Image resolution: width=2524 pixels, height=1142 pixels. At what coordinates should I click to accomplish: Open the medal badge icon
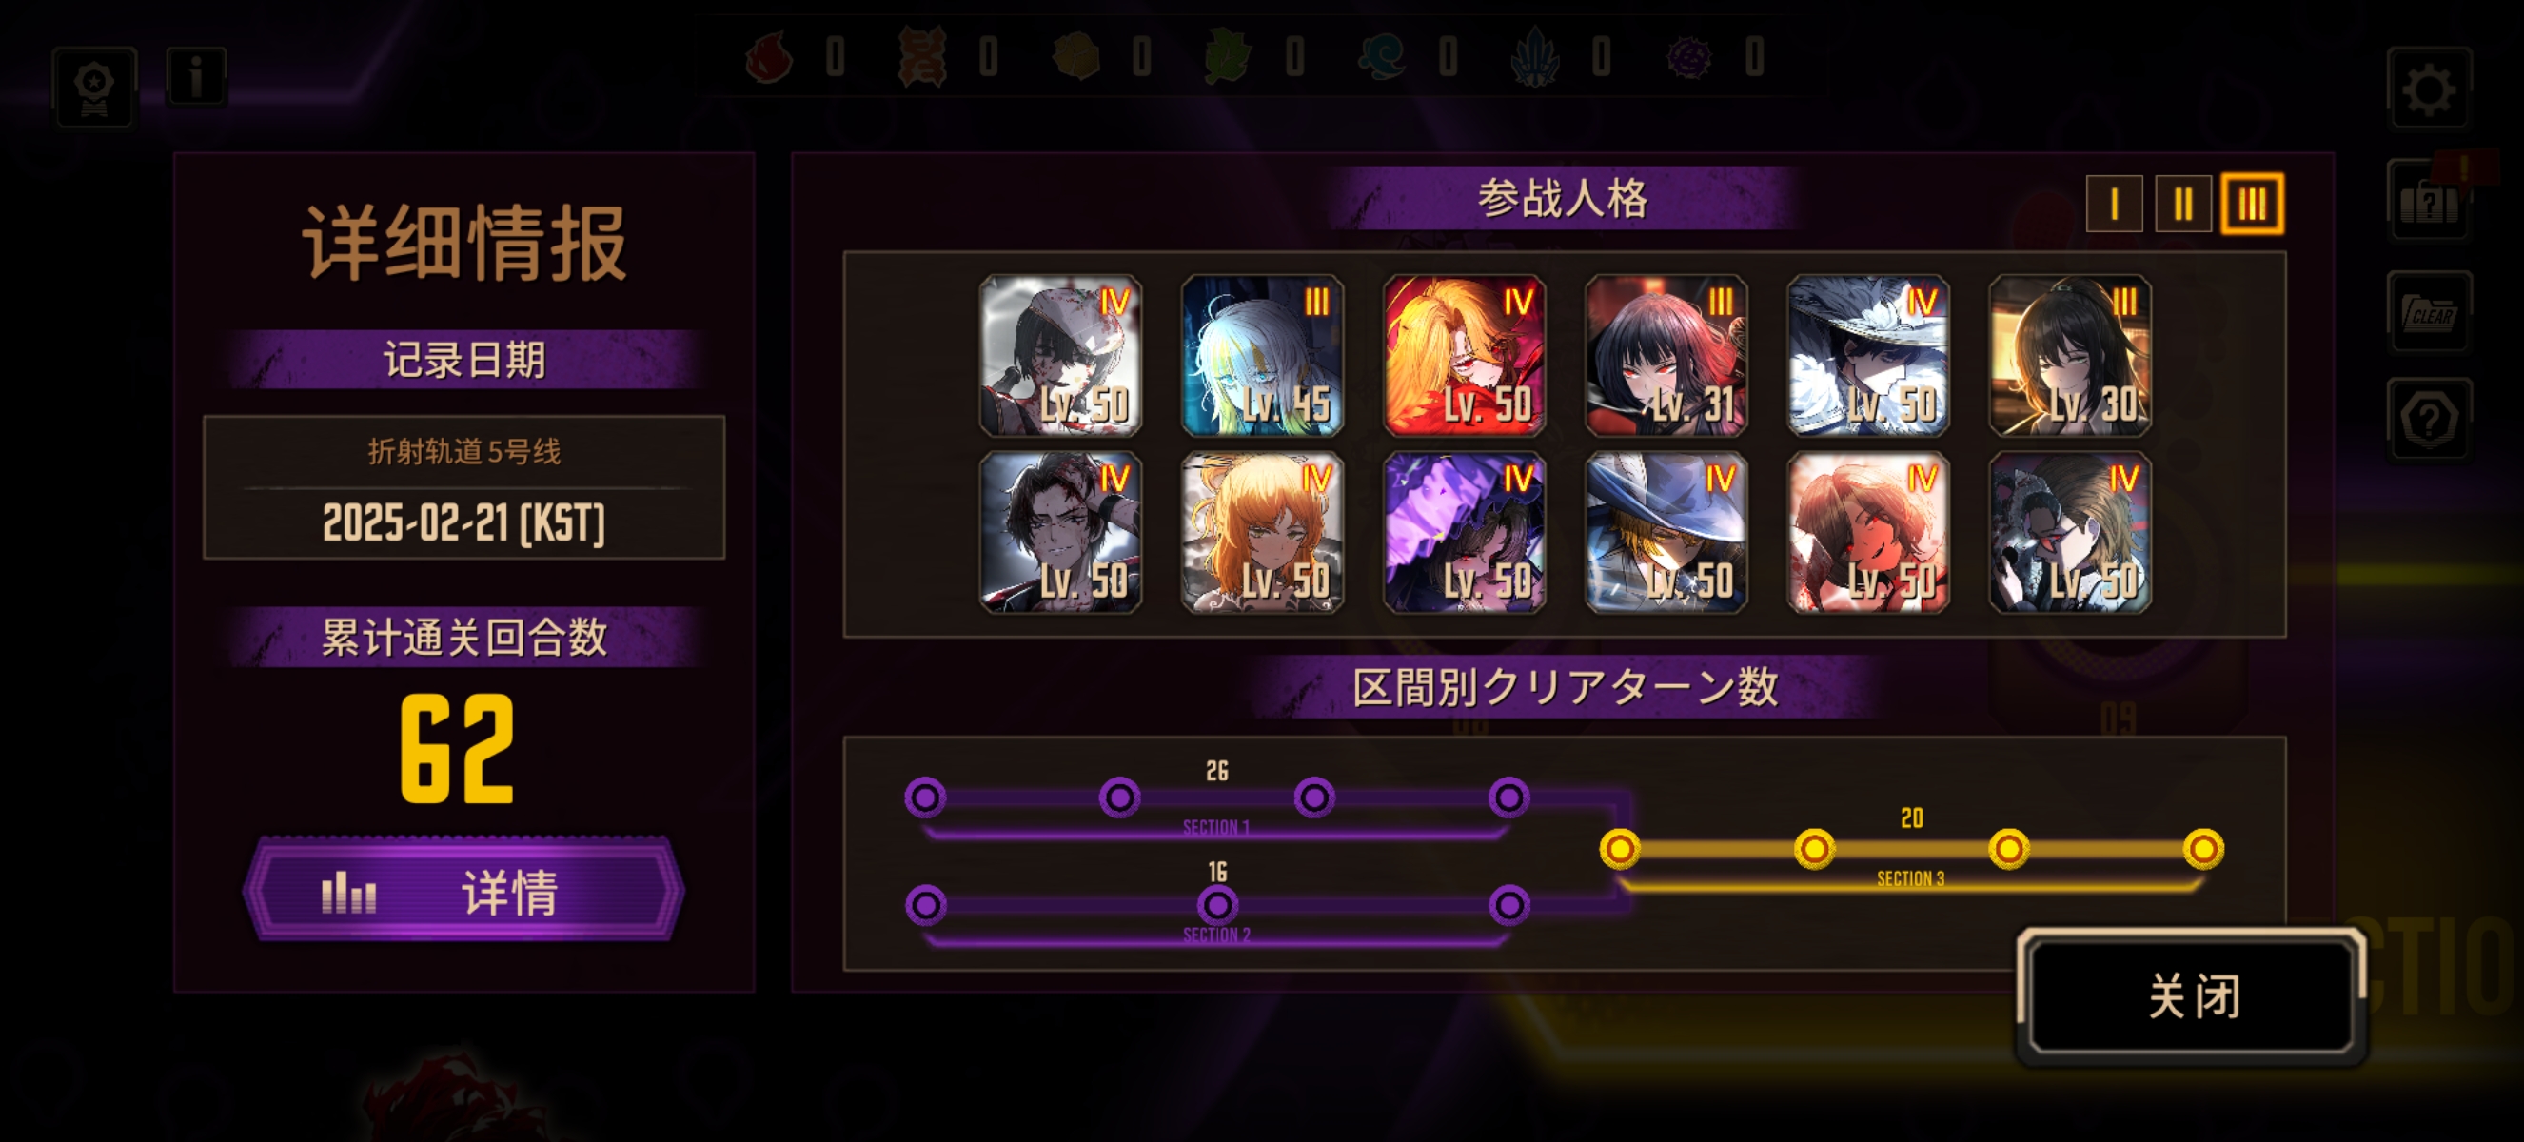point(94,89)
